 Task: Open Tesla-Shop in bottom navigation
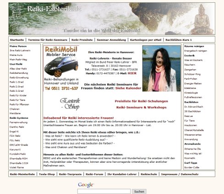[x=47, y=174]
